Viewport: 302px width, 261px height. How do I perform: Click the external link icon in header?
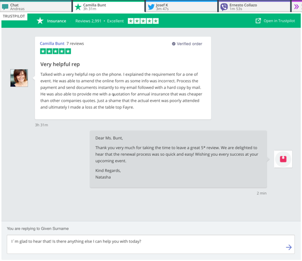point(258,21)
